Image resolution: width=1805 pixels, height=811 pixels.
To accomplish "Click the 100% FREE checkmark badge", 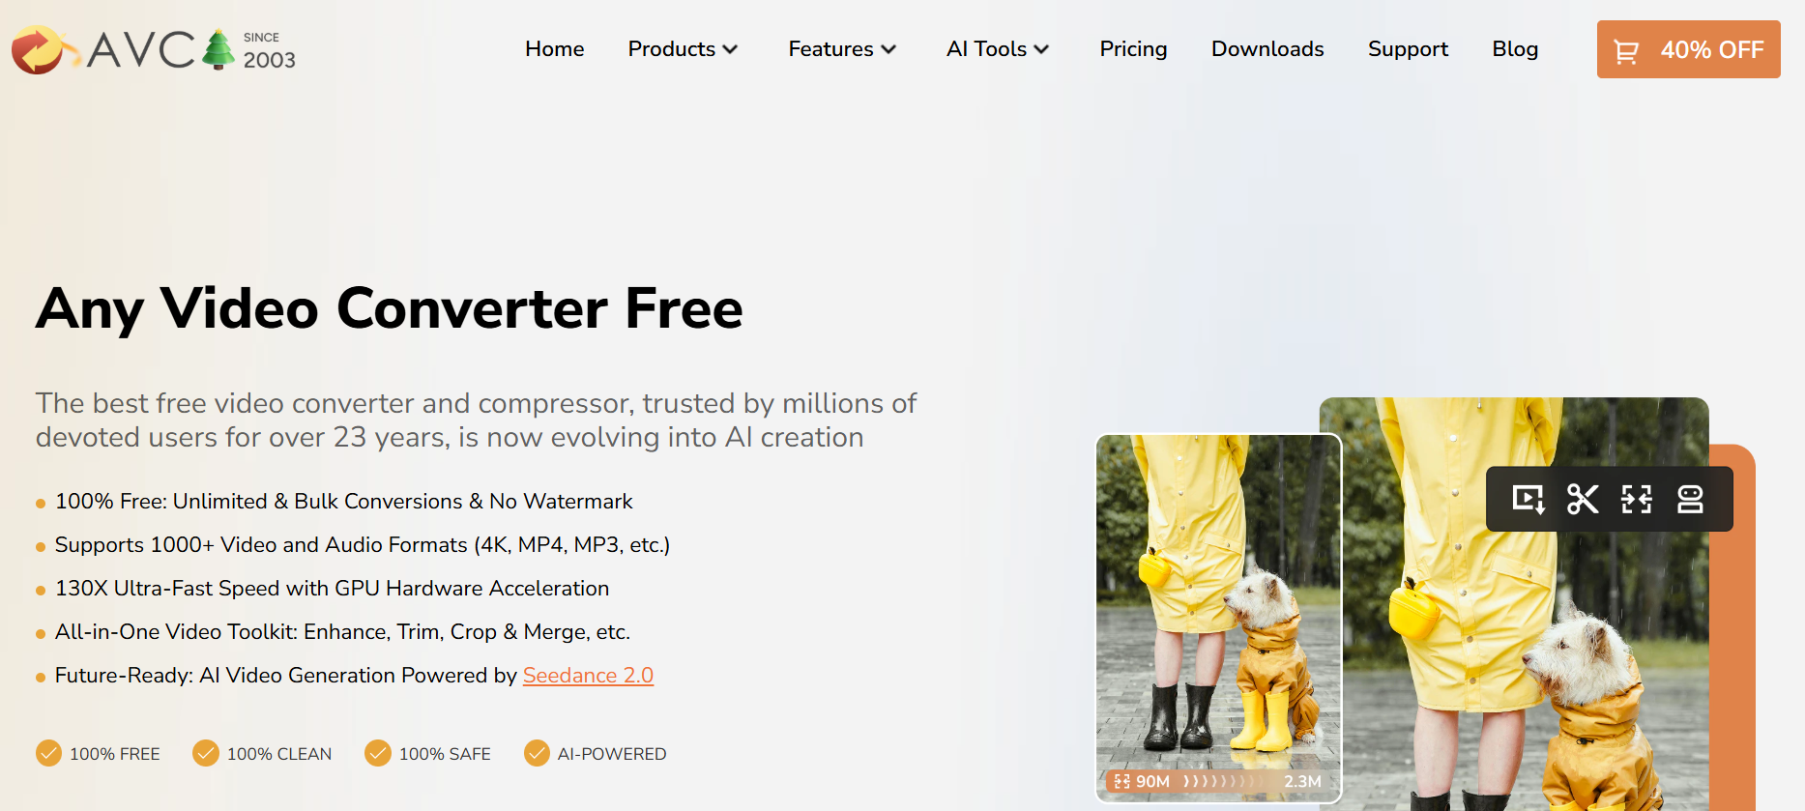I will (48, 753).
